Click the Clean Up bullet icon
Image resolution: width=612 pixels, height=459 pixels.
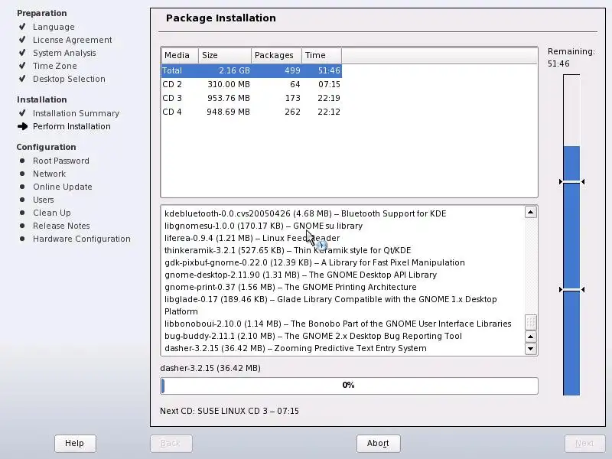pyautogui.click(x=22, y=213)
